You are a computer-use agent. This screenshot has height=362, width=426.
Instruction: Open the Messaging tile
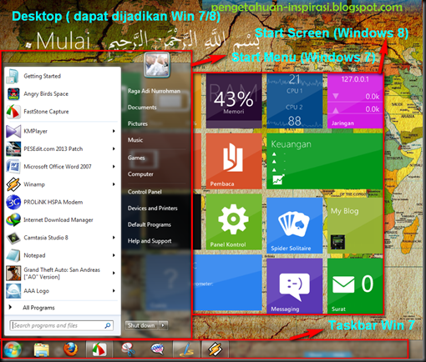294,286
